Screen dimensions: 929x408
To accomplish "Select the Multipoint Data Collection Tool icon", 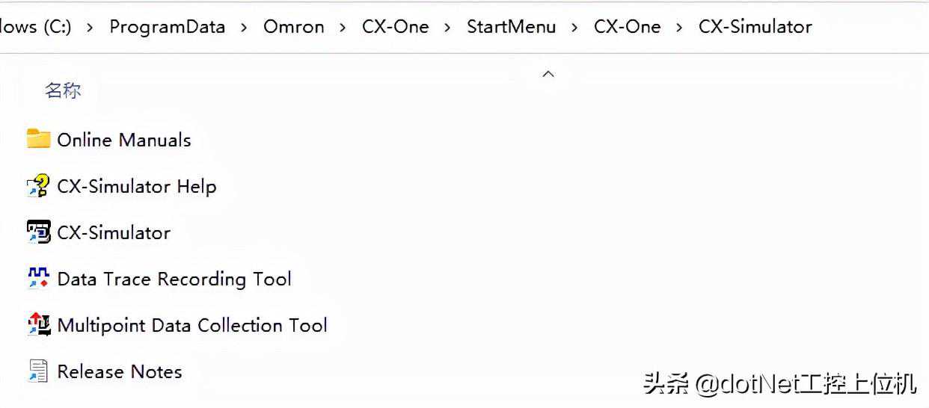I will (x=38, y=325).
